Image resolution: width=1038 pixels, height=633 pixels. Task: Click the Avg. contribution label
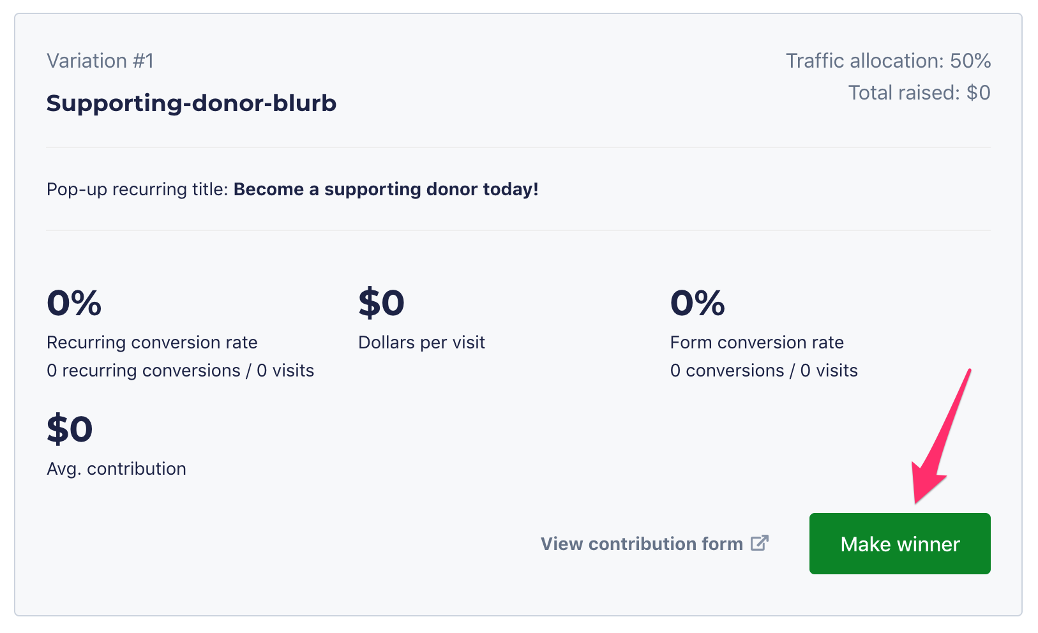tap(116, 469)
